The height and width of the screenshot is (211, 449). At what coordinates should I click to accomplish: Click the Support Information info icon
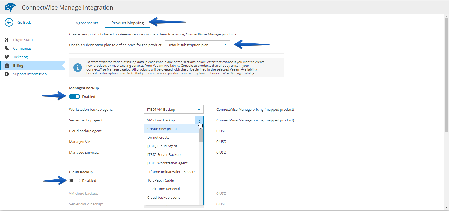pyautogui.click(x=7, y=74)
